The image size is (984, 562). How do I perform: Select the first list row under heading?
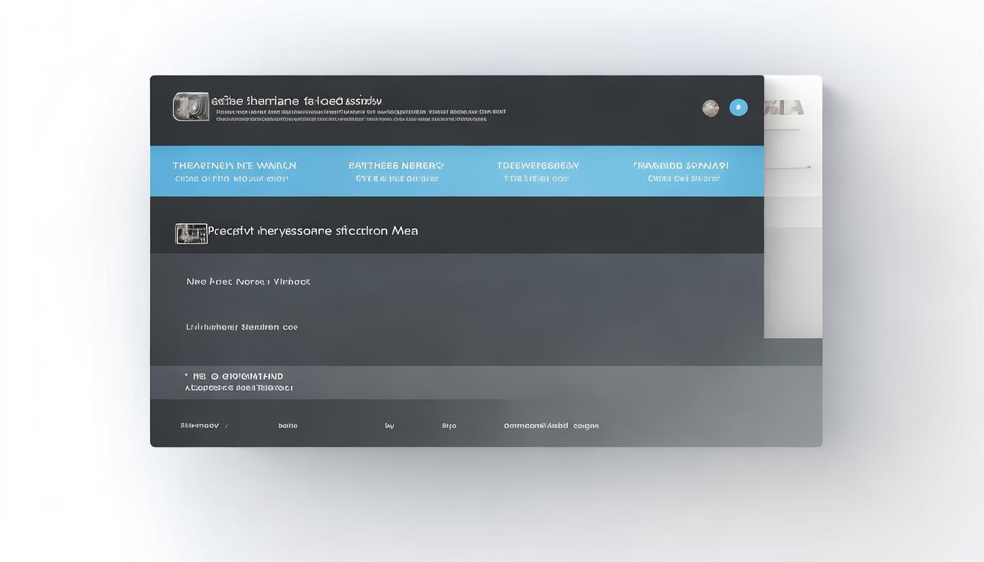248,281
